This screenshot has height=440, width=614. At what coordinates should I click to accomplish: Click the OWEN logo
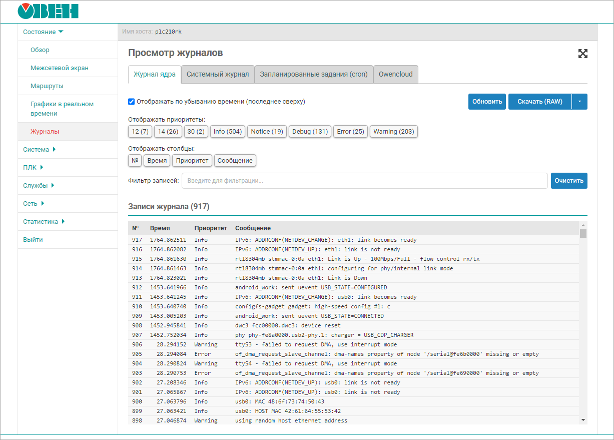click(x=48, y=11)
